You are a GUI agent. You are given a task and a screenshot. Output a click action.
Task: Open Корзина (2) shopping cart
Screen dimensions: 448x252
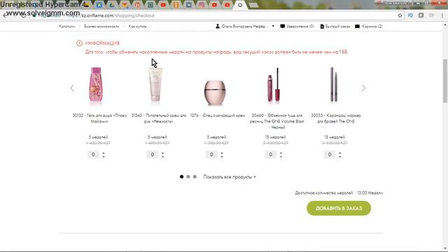(x=369, y=27)
